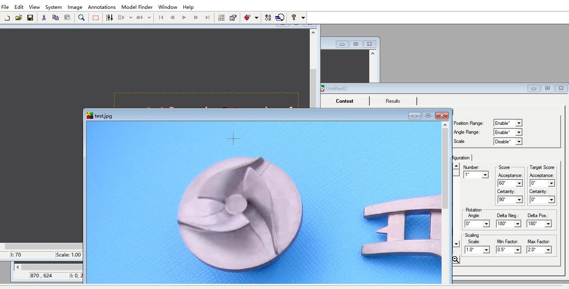The image size is (569, 289).
Task: Expand dropdown beside the help icon
Action: (303, 18)
